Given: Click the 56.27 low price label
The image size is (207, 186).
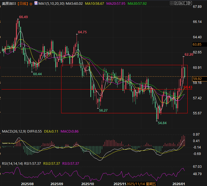Looking at the screenshot, I should [104, 110].
